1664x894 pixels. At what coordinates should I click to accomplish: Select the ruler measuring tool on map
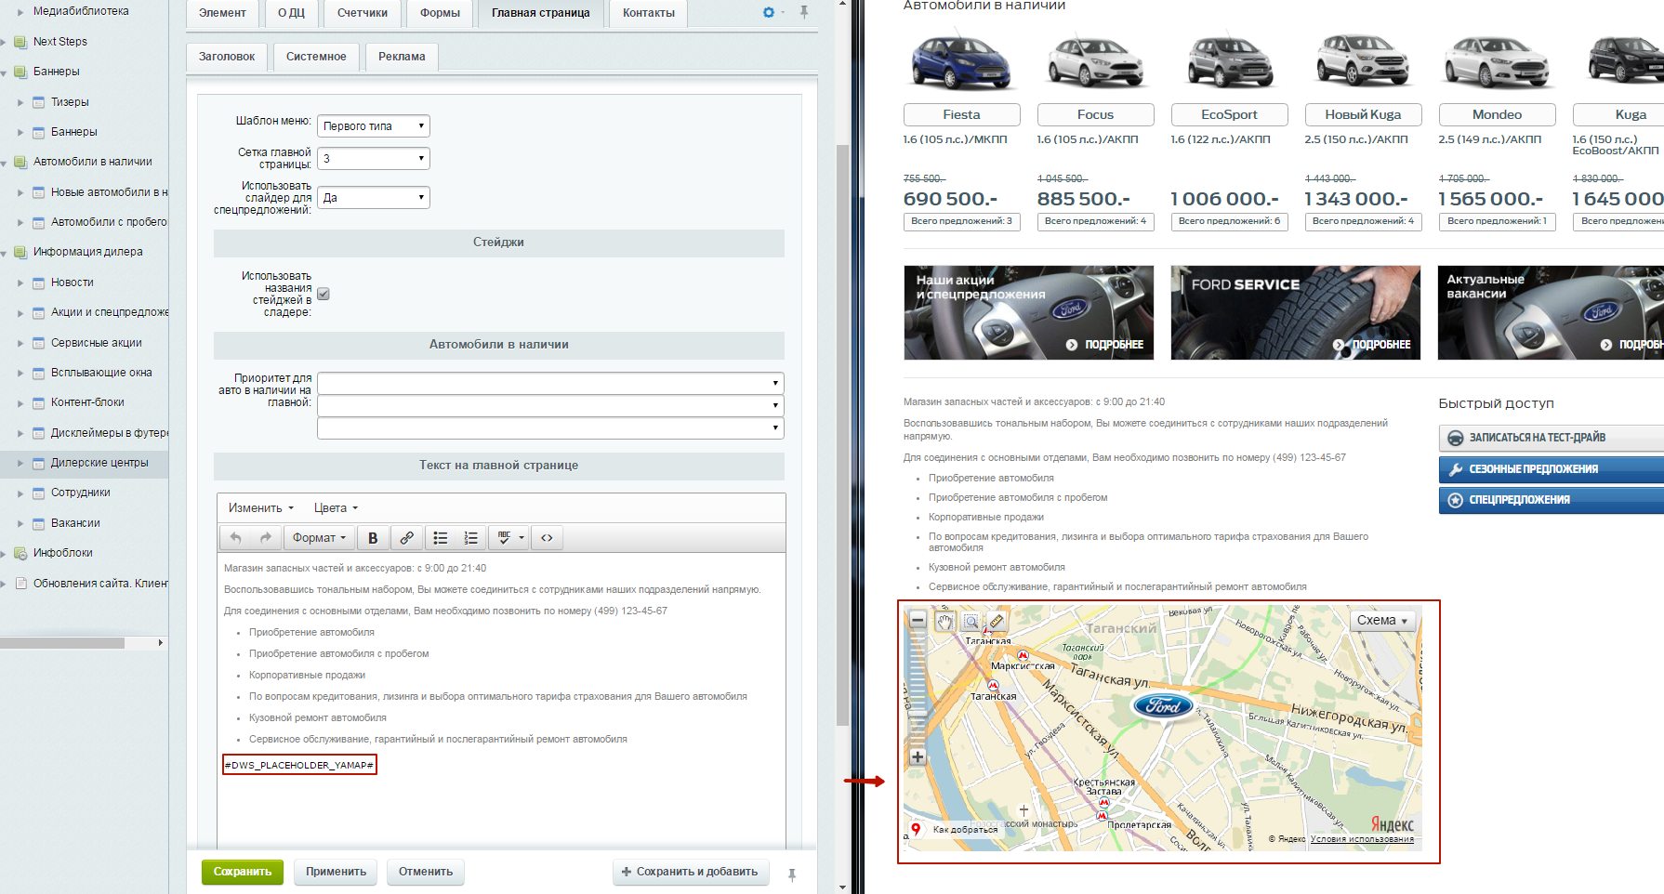(997, 622)
